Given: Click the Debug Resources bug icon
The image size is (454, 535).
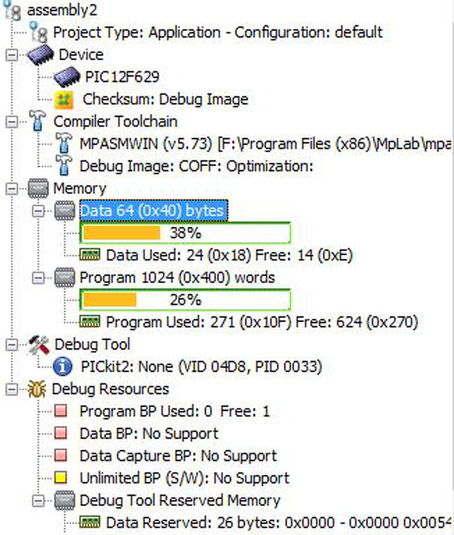Looking at the screenshot, I should pos(37,389).
